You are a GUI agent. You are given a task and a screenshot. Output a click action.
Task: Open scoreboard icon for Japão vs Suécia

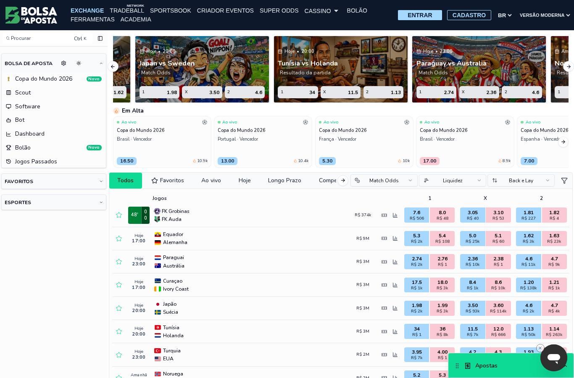point(384,308)
